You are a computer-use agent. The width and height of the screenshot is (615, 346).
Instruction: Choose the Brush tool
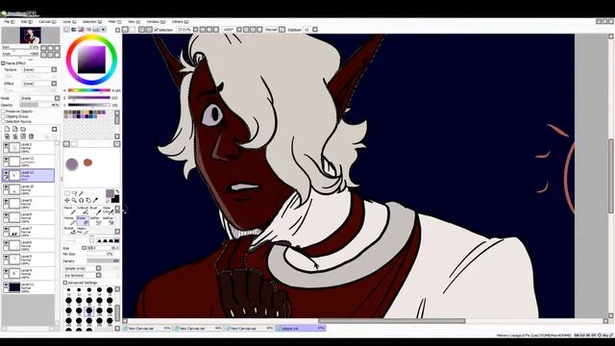pos(95,210)
